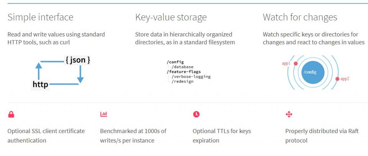Click the http label in diagram
368x156 pixels.
[40, 84]
